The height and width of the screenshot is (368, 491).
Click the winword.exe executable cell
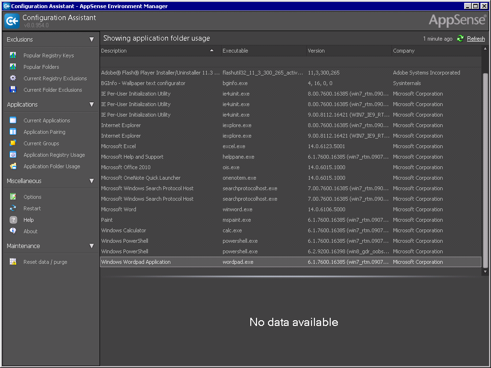[237, 209]
